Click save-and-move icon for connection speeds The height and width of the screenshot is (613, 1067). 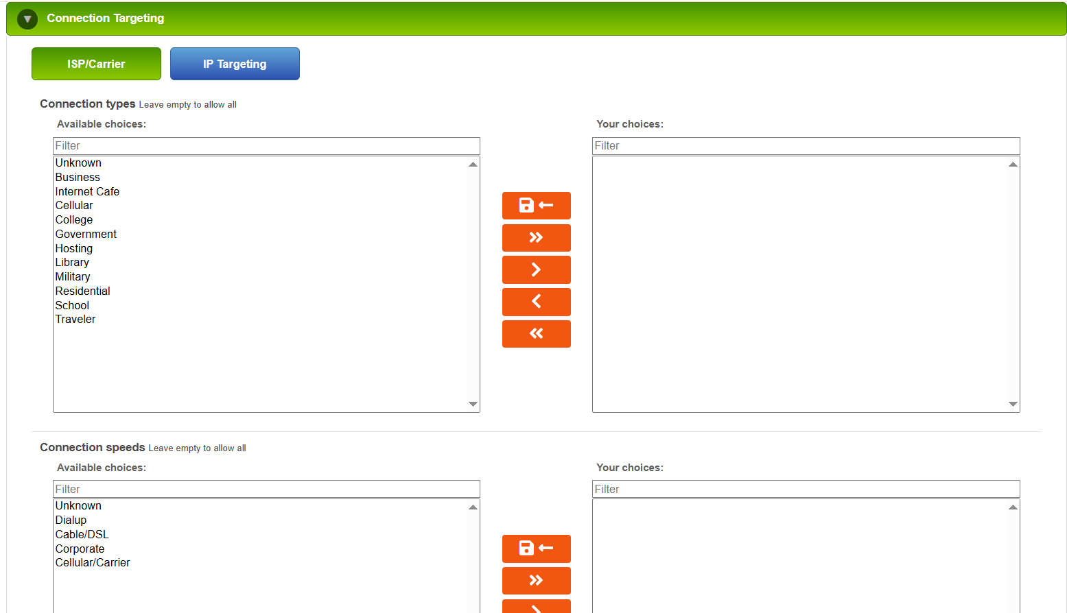[537, 549]
